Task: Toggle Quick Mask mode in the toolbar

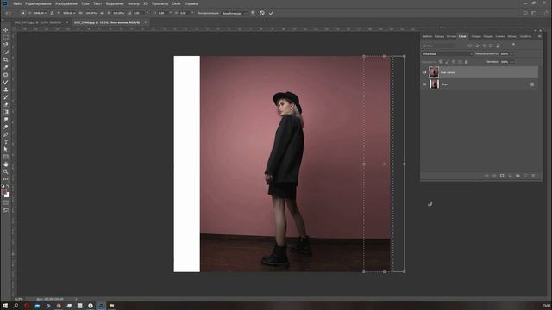Action: click(6, 202)
